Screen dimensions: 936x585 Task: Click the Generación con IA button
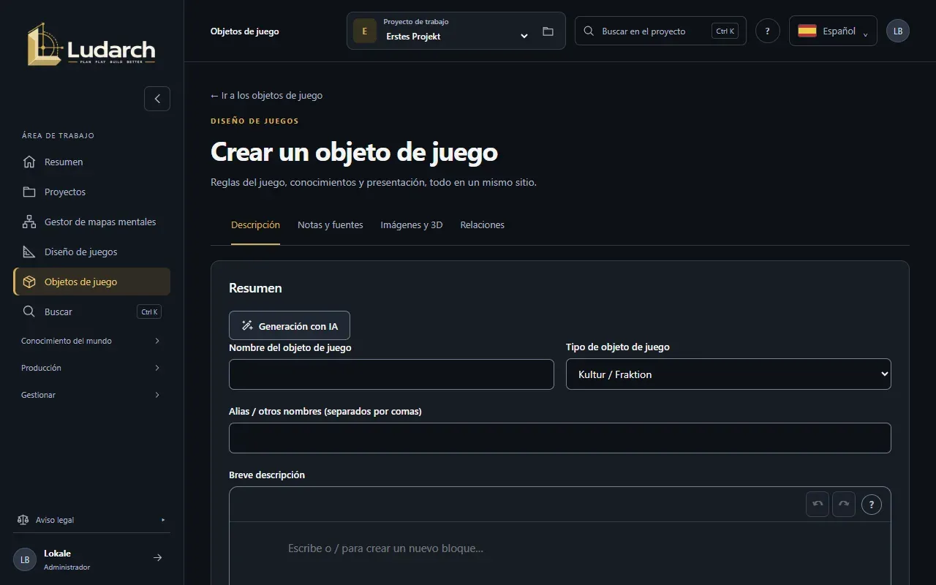(290, 325)
